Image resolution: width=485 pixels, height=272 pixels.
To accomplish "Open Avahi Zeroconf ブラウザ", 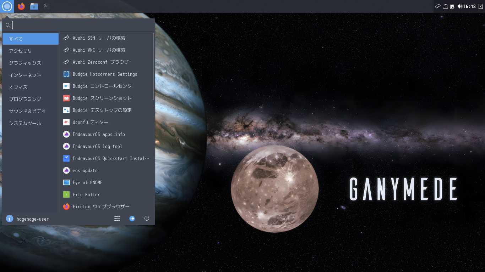I will pyautogui.click(x=106, y=62).
